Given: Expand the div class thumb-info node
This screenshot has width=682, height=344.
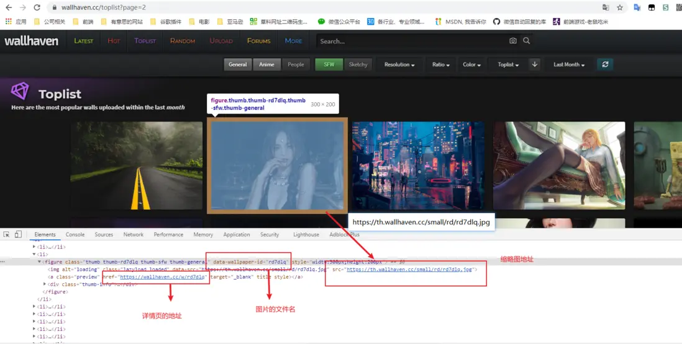Looking at the screenshot, I should (45, 284).
